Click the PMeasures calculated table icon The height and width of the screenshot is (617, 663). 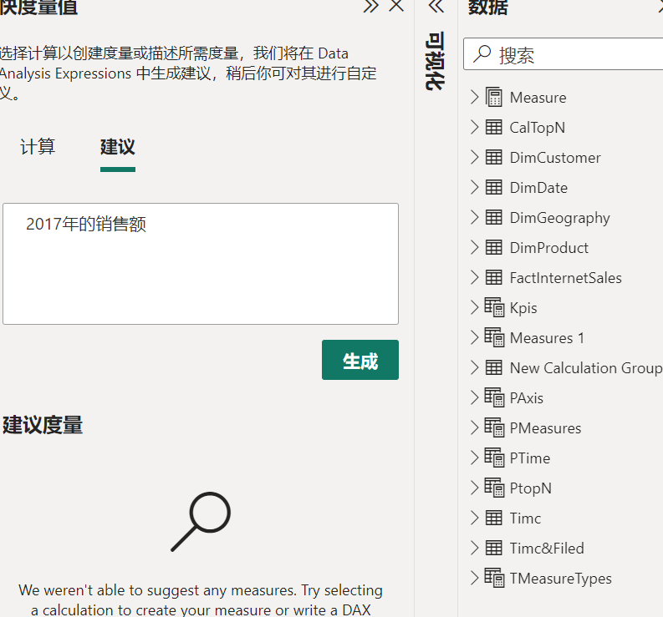(x=494, y=427)
